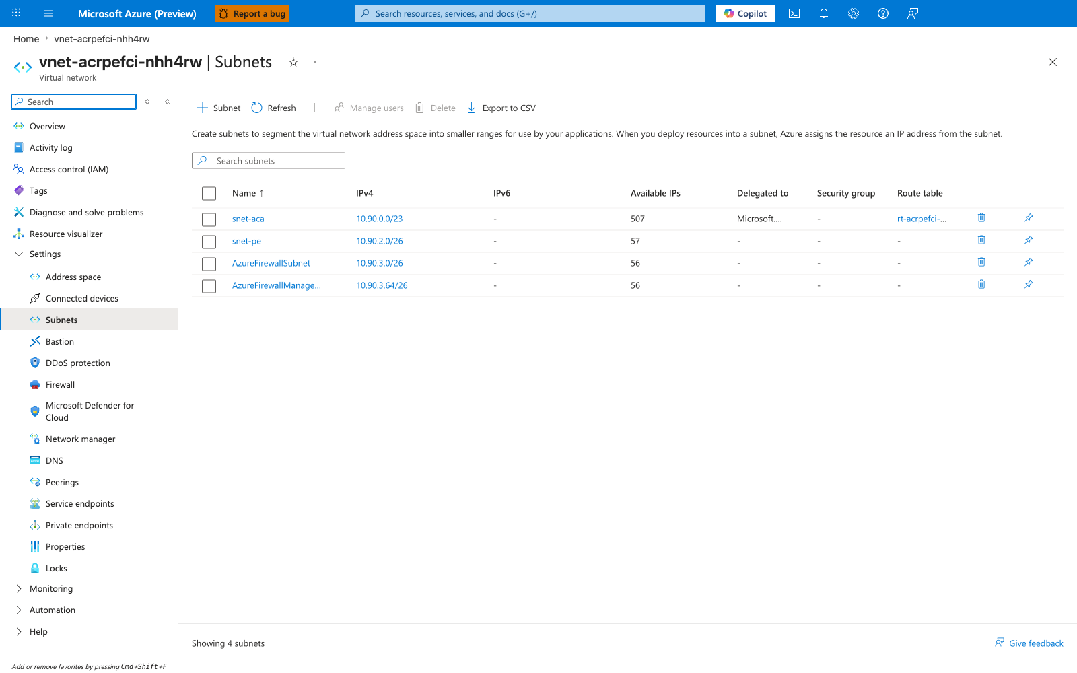Check the snet-aca row checkbox
1077x673 pixels.
coord(209,219)
